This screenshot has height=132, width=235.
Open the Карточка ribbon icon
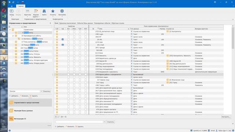pos(28,11)
